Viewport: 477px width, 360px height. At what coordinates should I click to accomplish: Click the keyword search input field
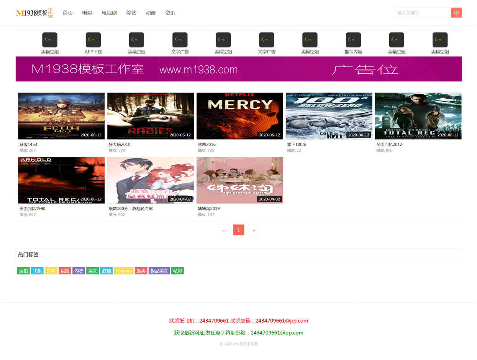tap(423, 13)
